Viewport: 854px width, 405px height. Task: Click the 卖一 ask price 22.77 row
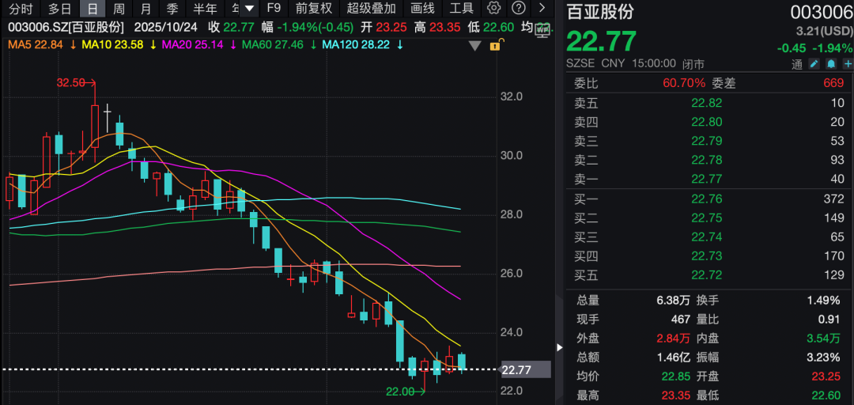tap(708, 179)
